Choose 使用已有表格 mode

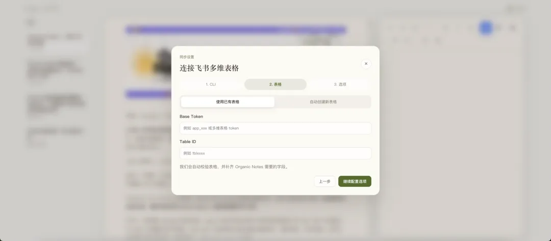[x=228, y=102]
